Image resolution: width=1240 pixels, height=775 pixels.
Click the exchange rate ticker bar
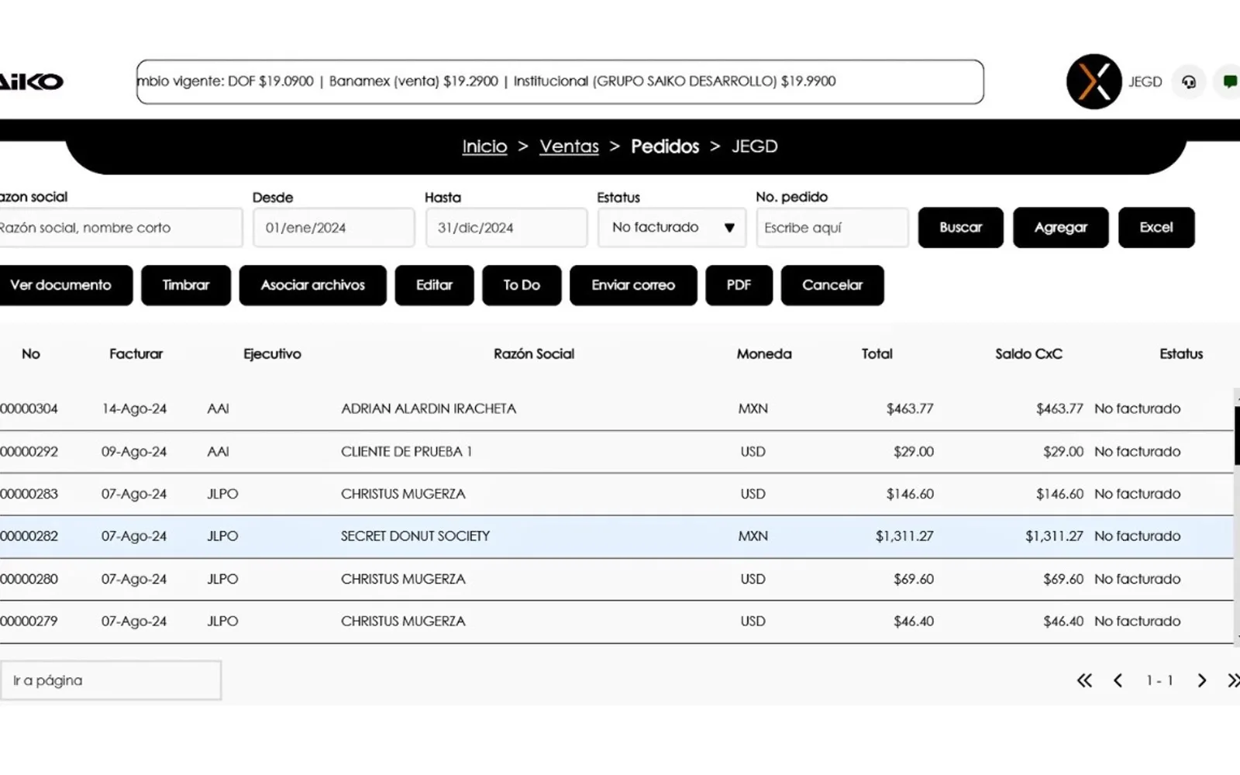(x=560, y=81)
